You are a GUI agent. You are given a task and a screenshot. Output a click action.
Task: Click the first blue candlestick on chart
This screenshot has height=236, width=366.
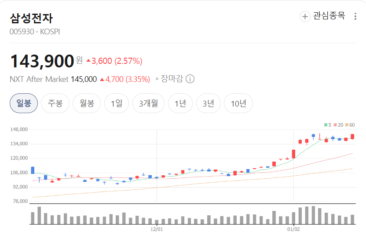click(x=33, y=170)
